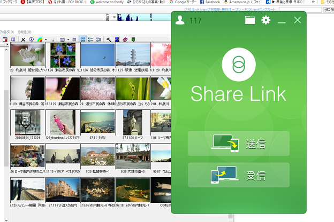
Task: Open the welcome to feedly bookmark
Action: (x=107, y=2)
